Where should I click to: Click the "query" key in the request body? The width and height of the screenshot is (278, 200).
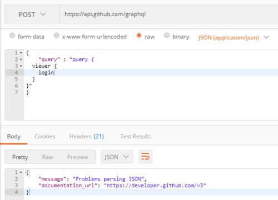pos(49,59)
